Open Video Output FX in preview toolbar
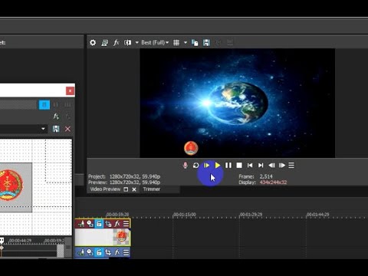 117,43
